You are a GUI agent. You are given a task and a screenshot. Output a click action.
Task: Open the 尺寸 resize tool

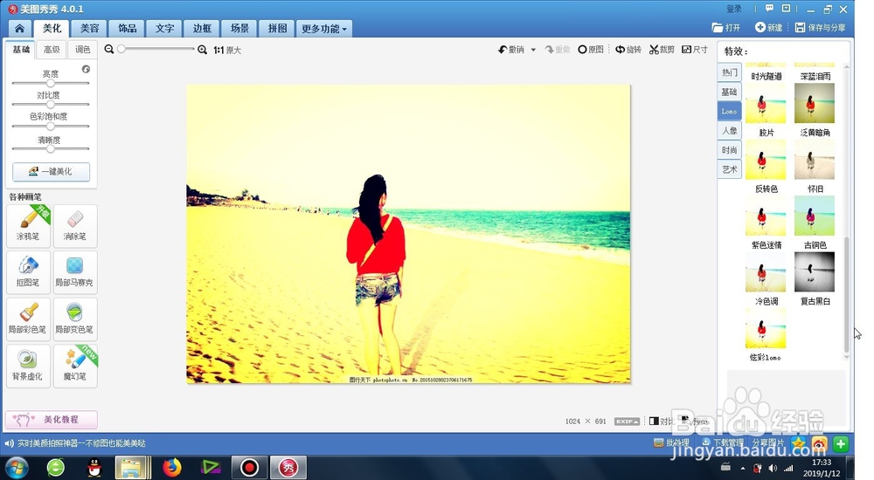(695, 50)
